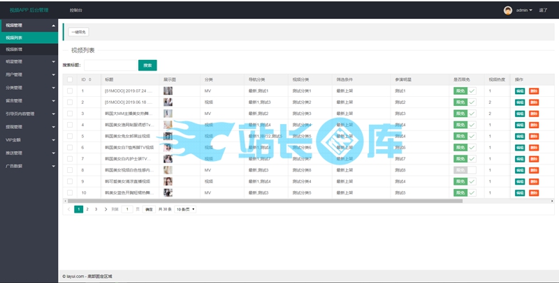Click the green 编辑 button in row 5
The height and width of the screenshot is (283, 559).
(520, 136)
